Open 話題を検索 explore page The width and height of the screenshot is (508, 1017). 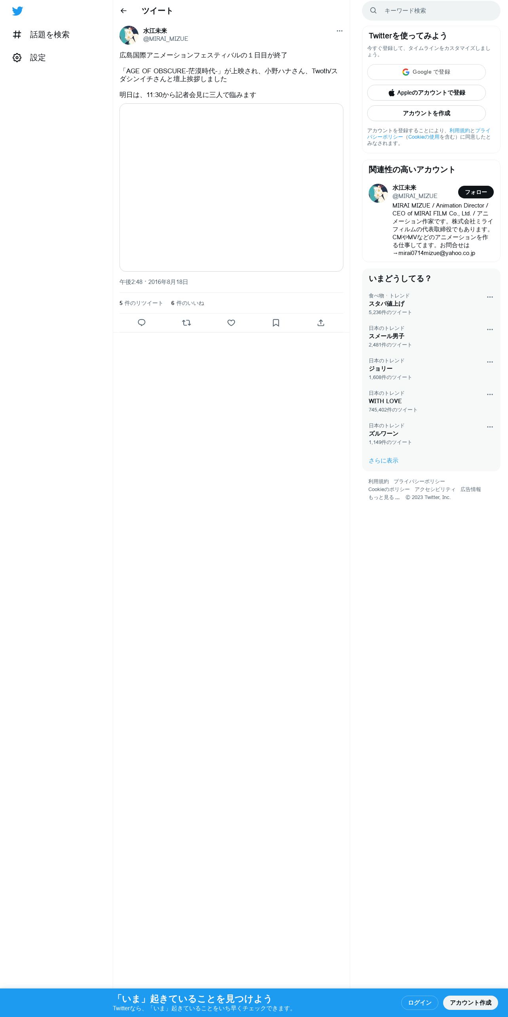pyautogui.click(x=41, y=35)
